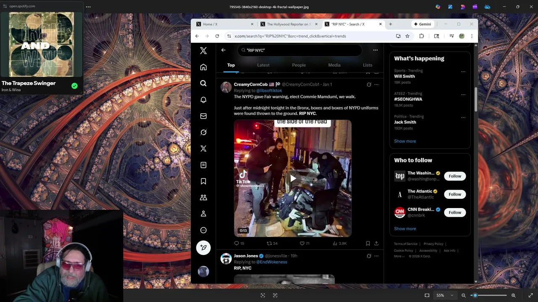
Task: Open Profile person icon
Action: point(203,213)
